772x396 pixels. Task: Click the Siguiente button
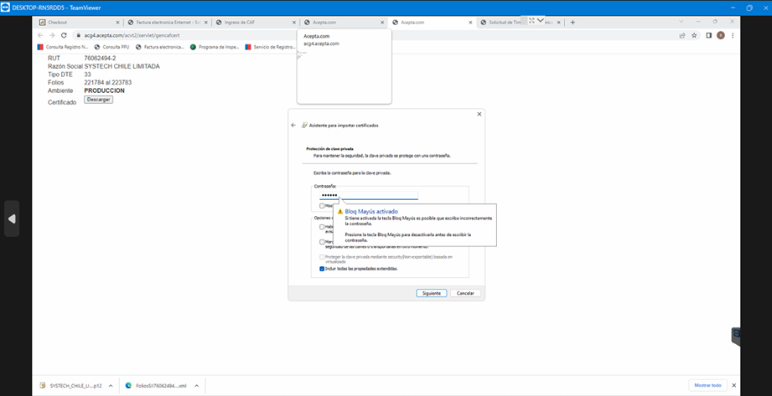431,293
